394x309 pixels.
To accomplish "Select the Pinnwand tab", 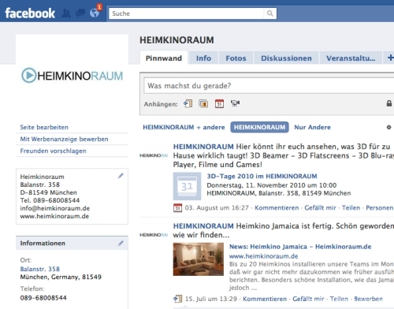I will click(164, 58).
